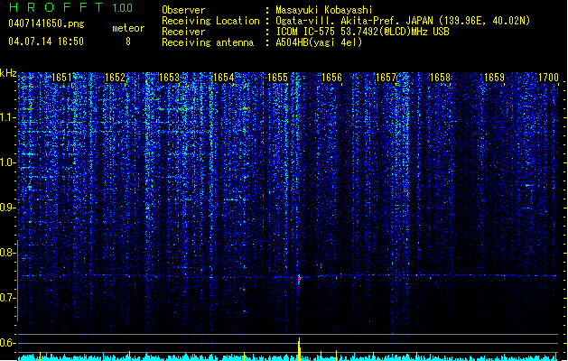Click the 1658 time marker
Viewport: 568px width, 361px height.
tap(440, 78)
